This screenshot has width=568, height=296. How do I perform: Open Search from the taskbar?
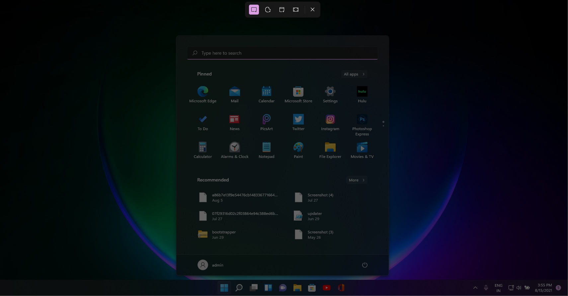[239, 288]
